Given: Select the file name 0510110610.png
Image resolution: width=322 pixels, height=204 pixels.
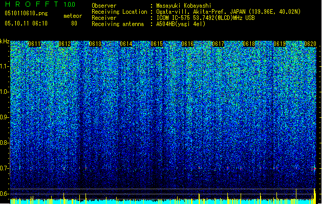Looking at the screenshot, I should 26,13.
